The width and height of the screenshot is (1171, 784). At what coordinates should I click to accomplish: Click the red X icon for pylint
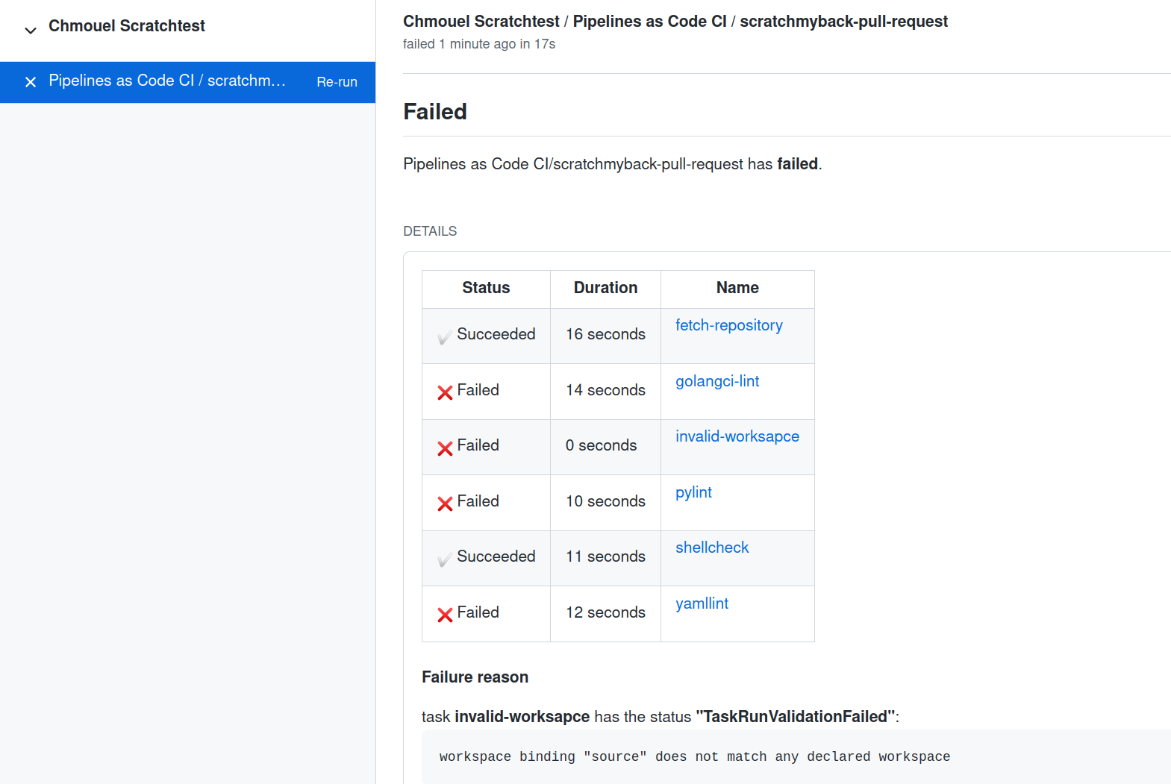(445, 504)
